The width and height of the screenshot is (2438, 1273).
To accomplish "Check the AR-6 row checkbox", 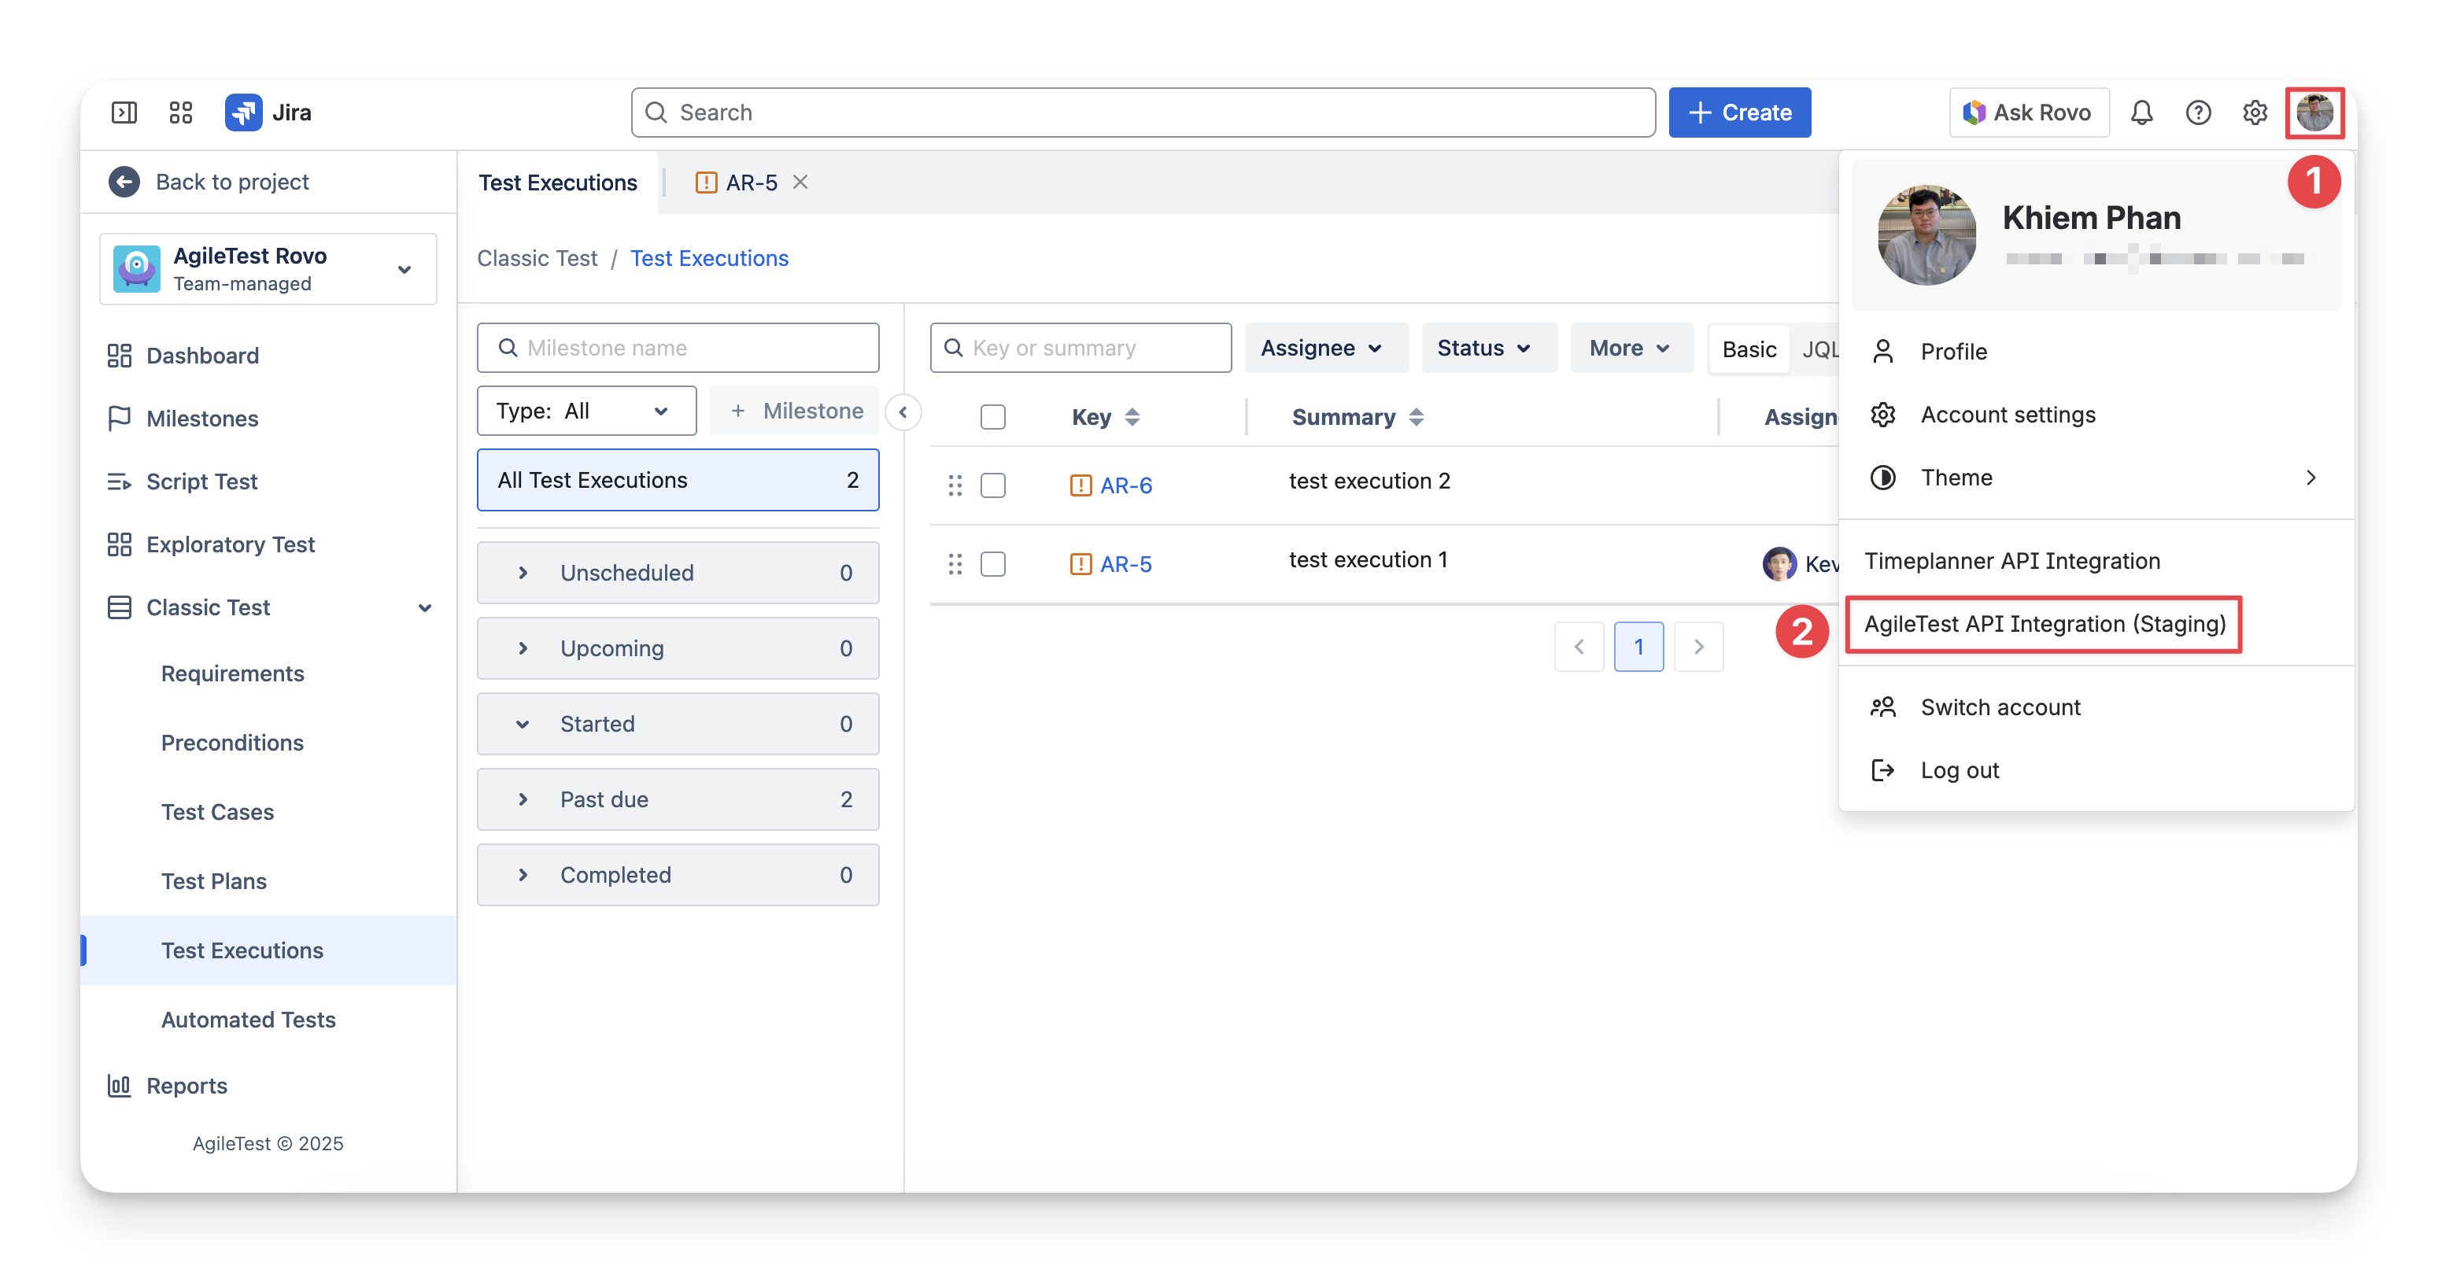I will [993, 485].
